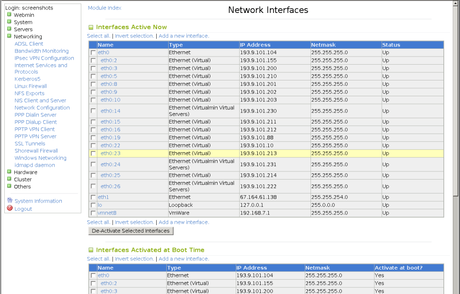The height and width of the screenshot is (294, 460).
Task: Expand the Hardware category tree
Action: [8, 172]
